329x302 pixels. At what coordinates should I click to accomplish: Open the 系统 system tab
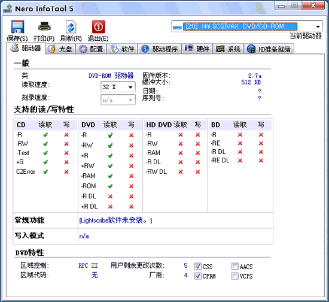228,49
